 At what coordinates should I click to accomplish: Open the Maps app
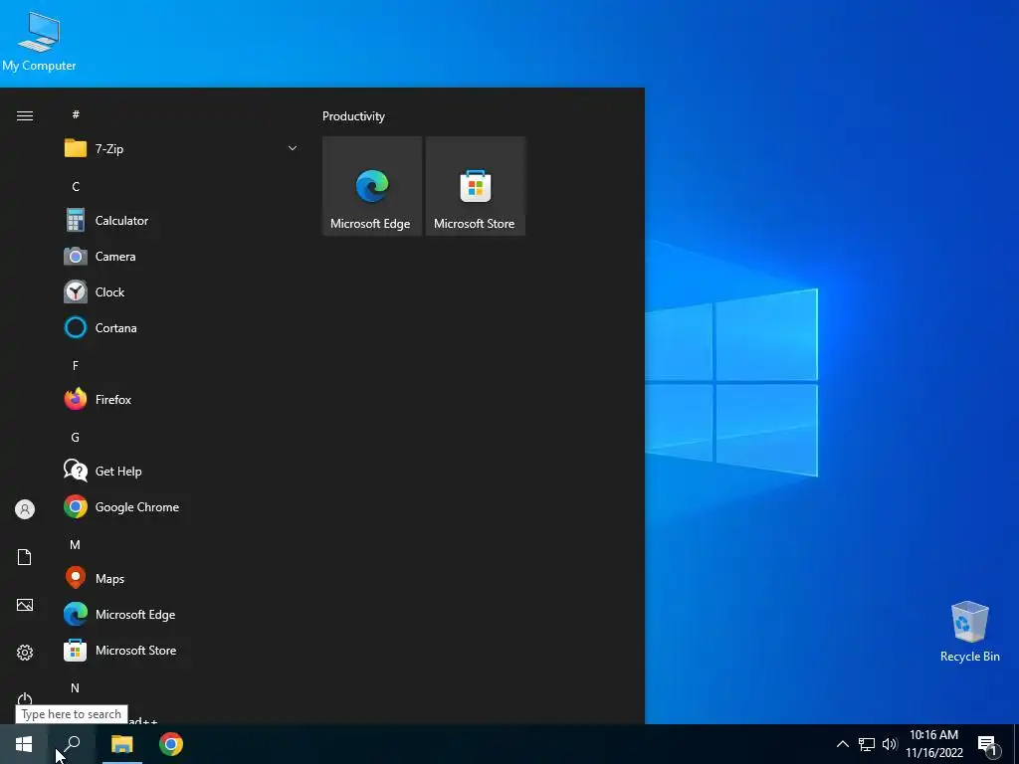pyautogui.click(x=181, y=578)
